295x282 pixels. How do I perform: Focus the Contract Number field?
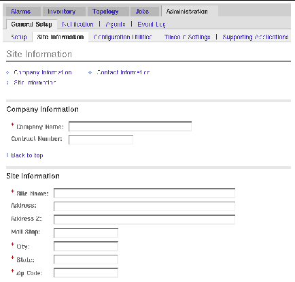[101, 140]
